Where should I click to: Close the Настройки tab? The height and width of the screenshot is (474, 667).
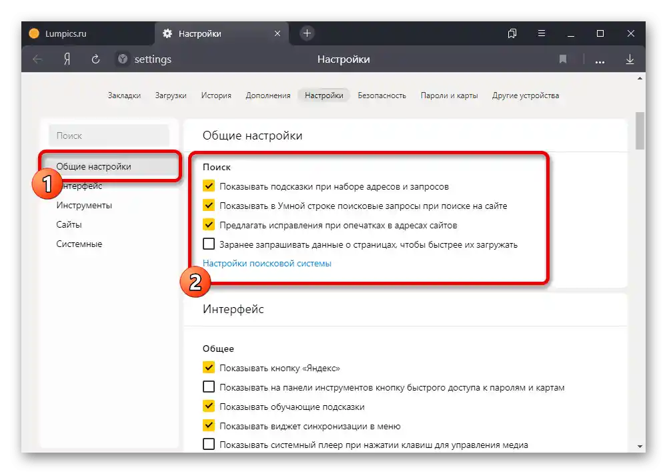(277, 33)
